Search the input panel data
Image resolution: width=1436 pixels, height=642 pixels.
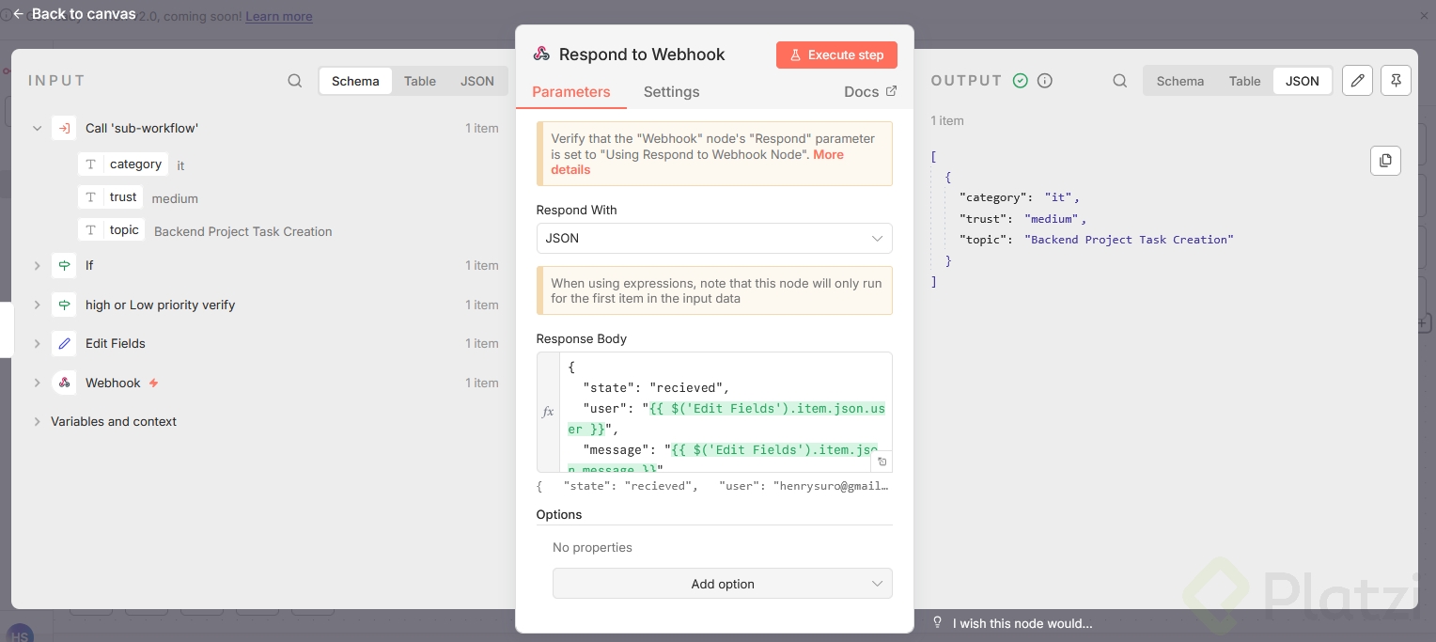tap(295, 81)
